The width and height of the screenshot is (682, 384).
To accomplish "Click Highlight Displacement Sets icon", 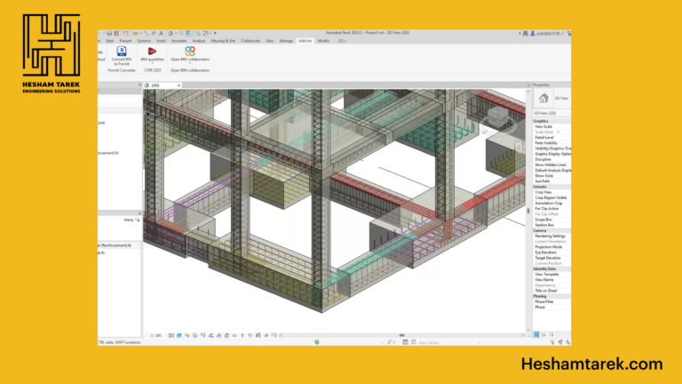I will tap(266, 335).
